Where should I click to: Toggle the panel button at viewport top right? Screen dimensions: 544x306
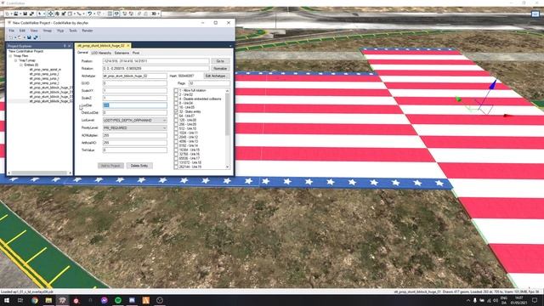pos(535,14)
